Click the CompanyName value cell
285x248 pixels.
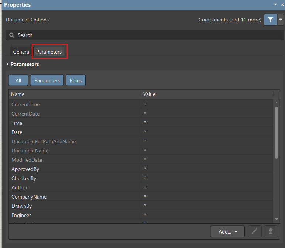click(x=207, y=197)
